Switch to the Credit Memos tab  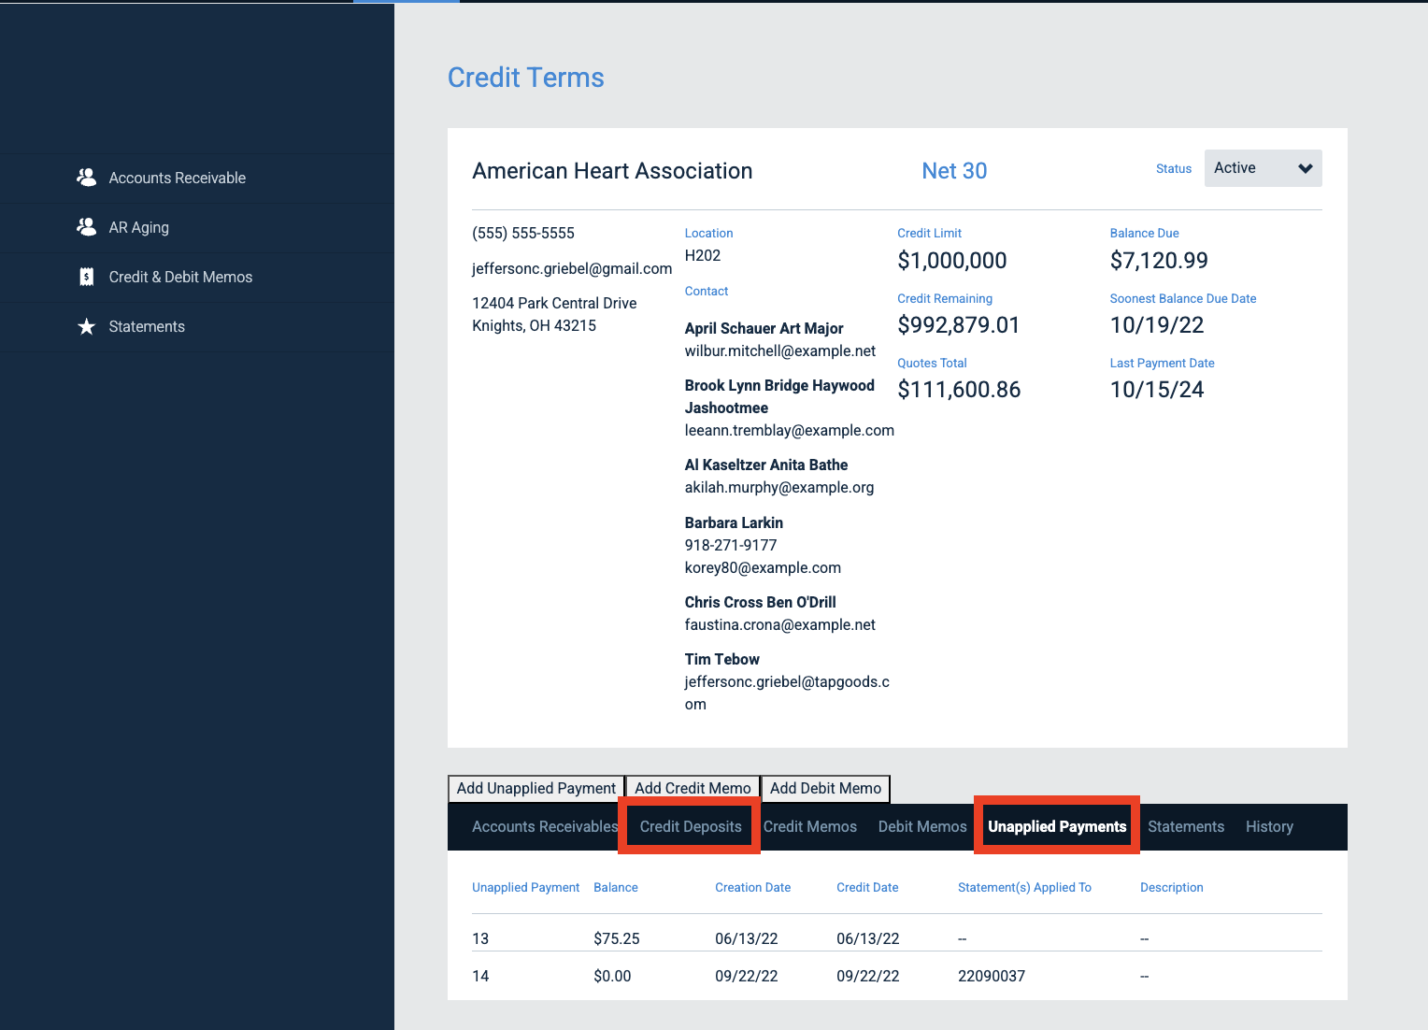[809, 826]
